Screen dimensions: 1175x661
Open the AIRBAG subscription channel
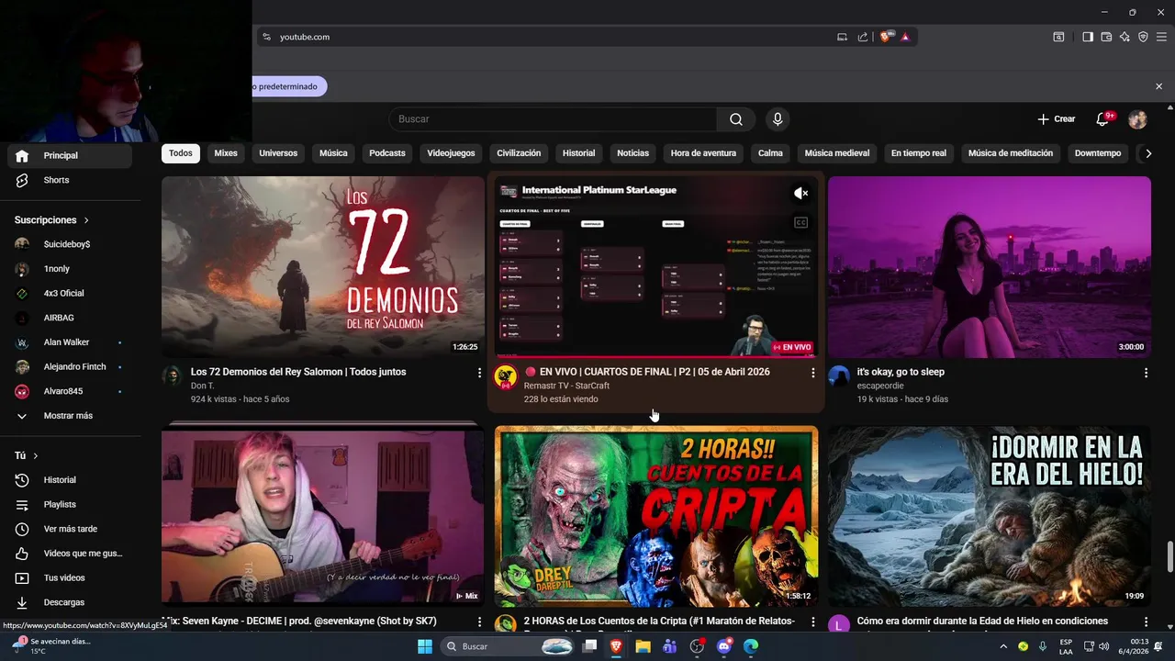(70, 318)
